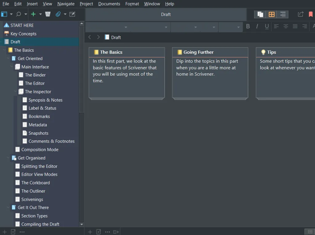Collapse the Get Organised folder
This screenshot has width=315, height=235.
8,158
